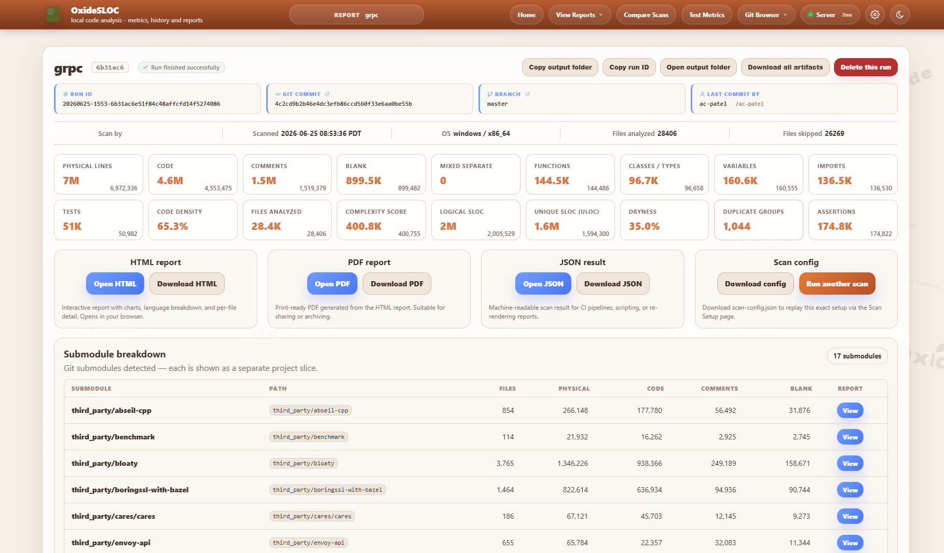Open the PDF report
944x553 pixels.
pyautogui.click(x=332, y=284)
